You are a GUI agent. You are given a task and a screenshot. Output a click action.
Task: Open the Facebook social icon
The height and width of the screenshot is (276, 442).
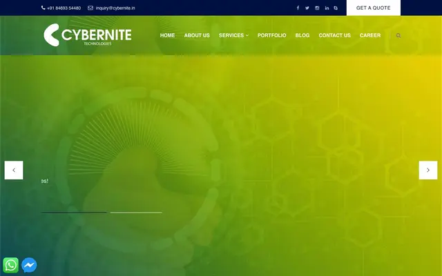click(x=298, y=8)
